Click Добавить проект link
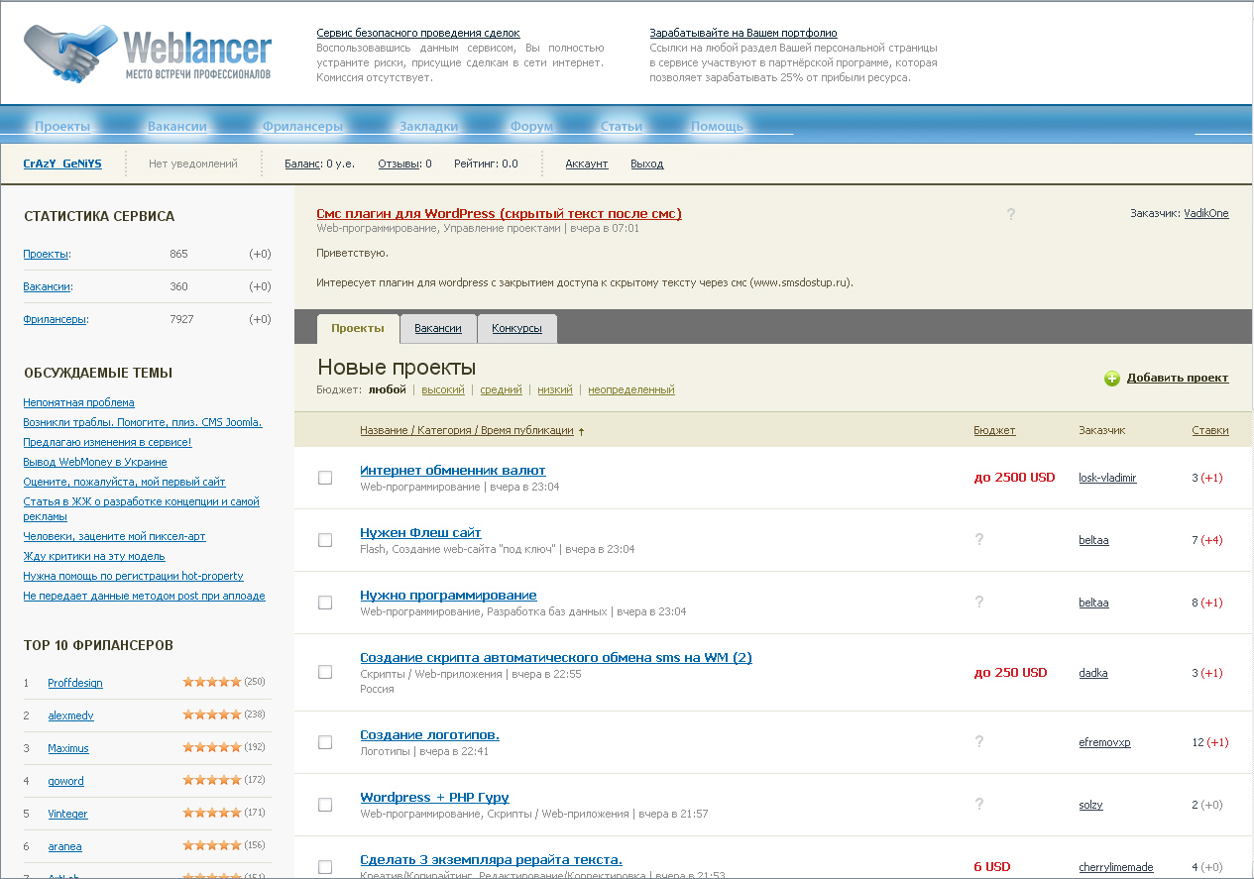Viewport: 1254px width, 879px height. (x=1178, y=378)
